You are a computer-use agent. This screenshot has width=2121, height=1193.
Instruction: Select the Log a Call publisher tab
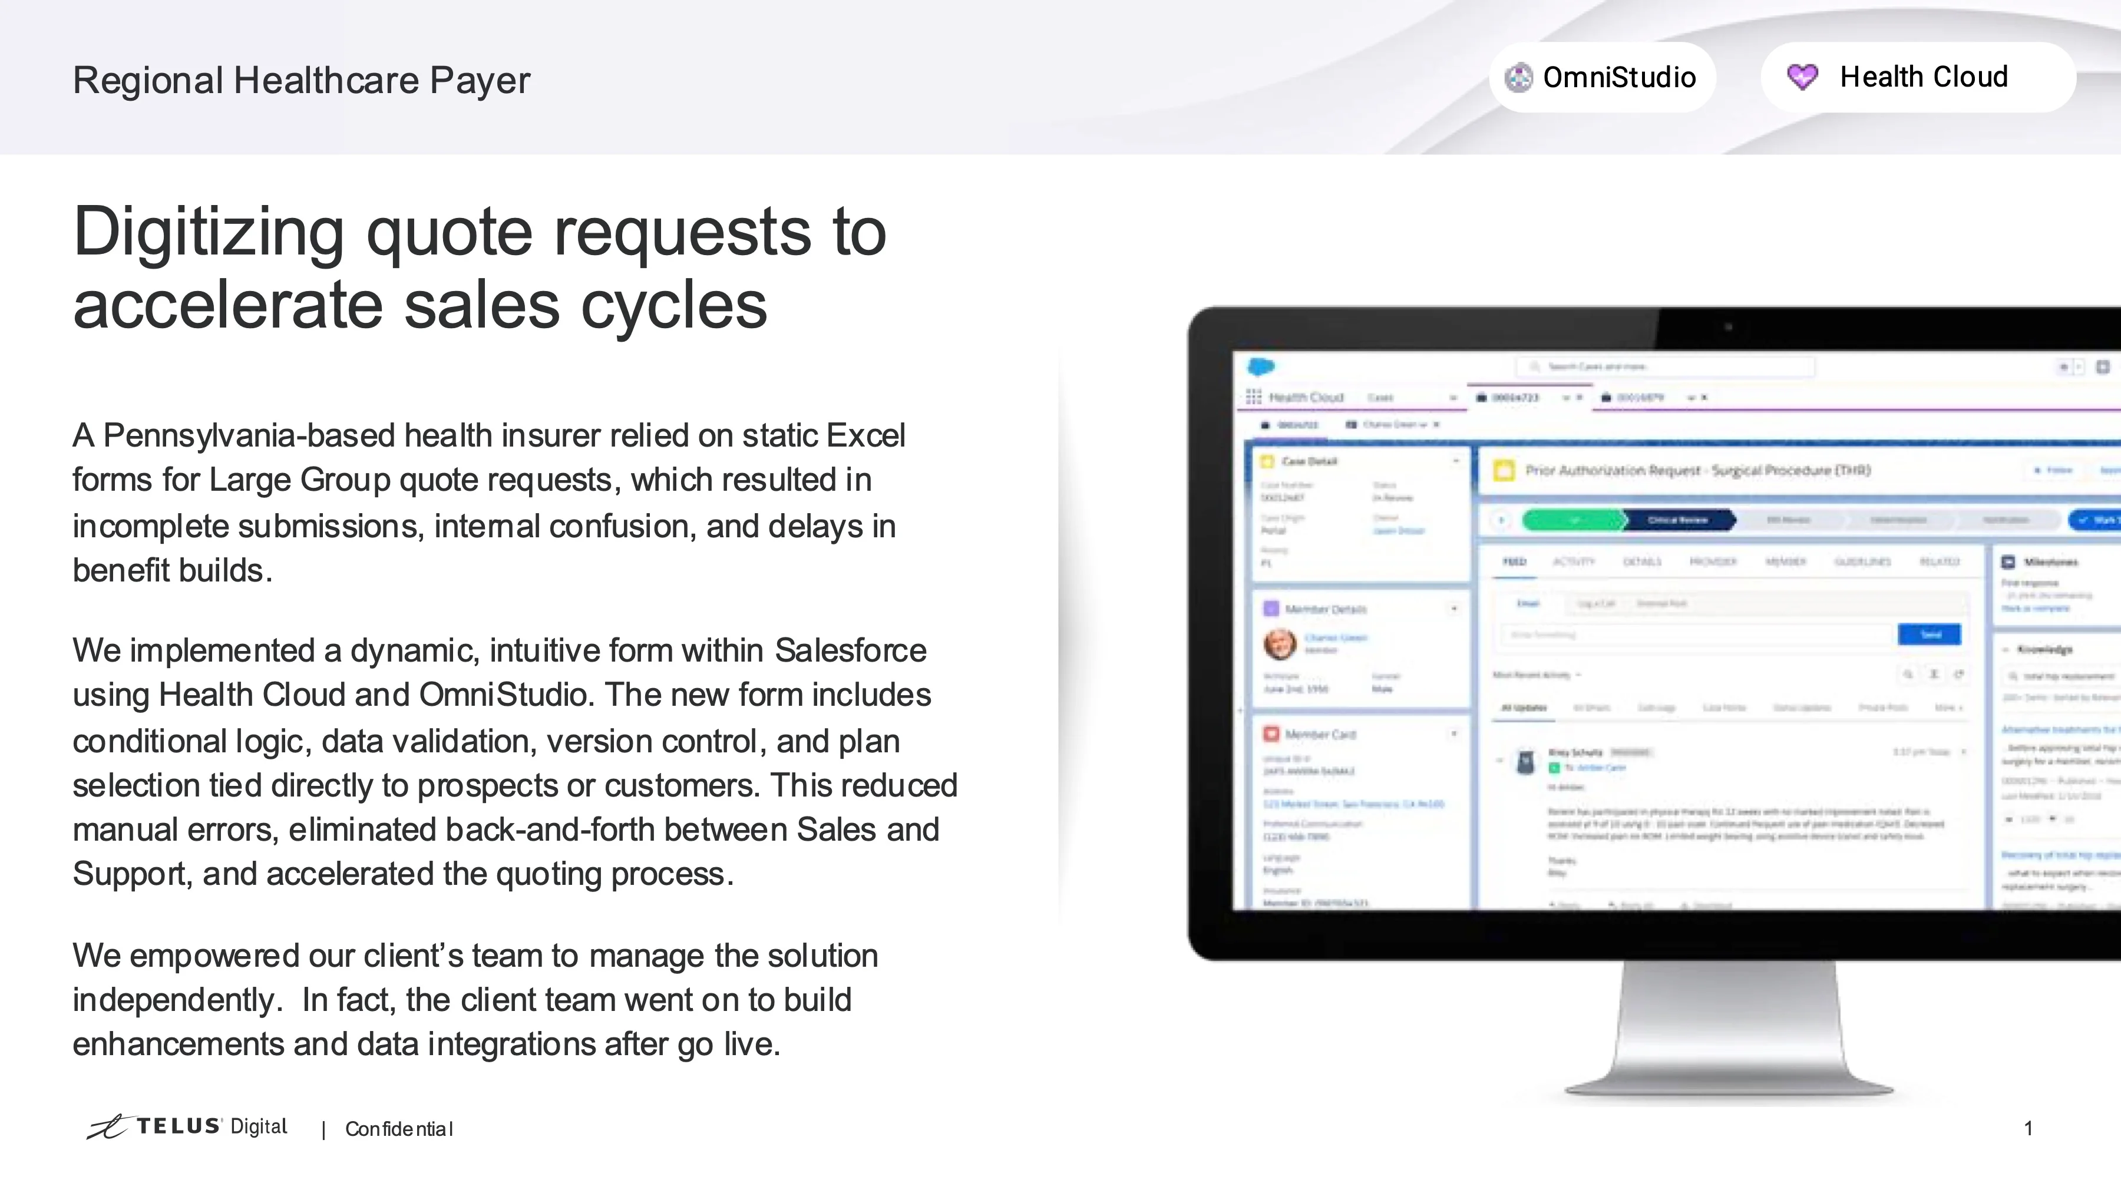pyautogui.click(x=1595, y=603)
